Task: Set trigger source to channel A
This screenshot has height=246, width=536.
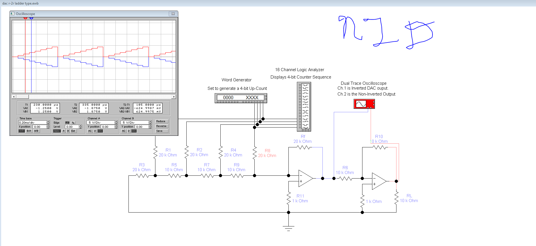Action: [64, 131]
